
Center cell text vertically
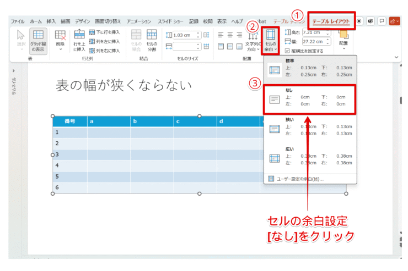click(x=230, y=46)
